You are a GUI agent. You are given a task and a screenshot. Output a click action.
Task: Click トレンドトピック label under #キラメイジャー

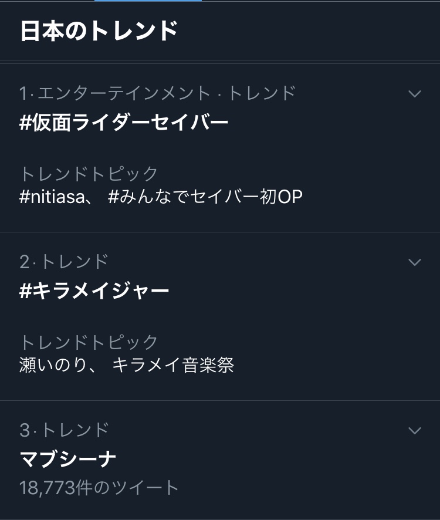pos(89,342)
